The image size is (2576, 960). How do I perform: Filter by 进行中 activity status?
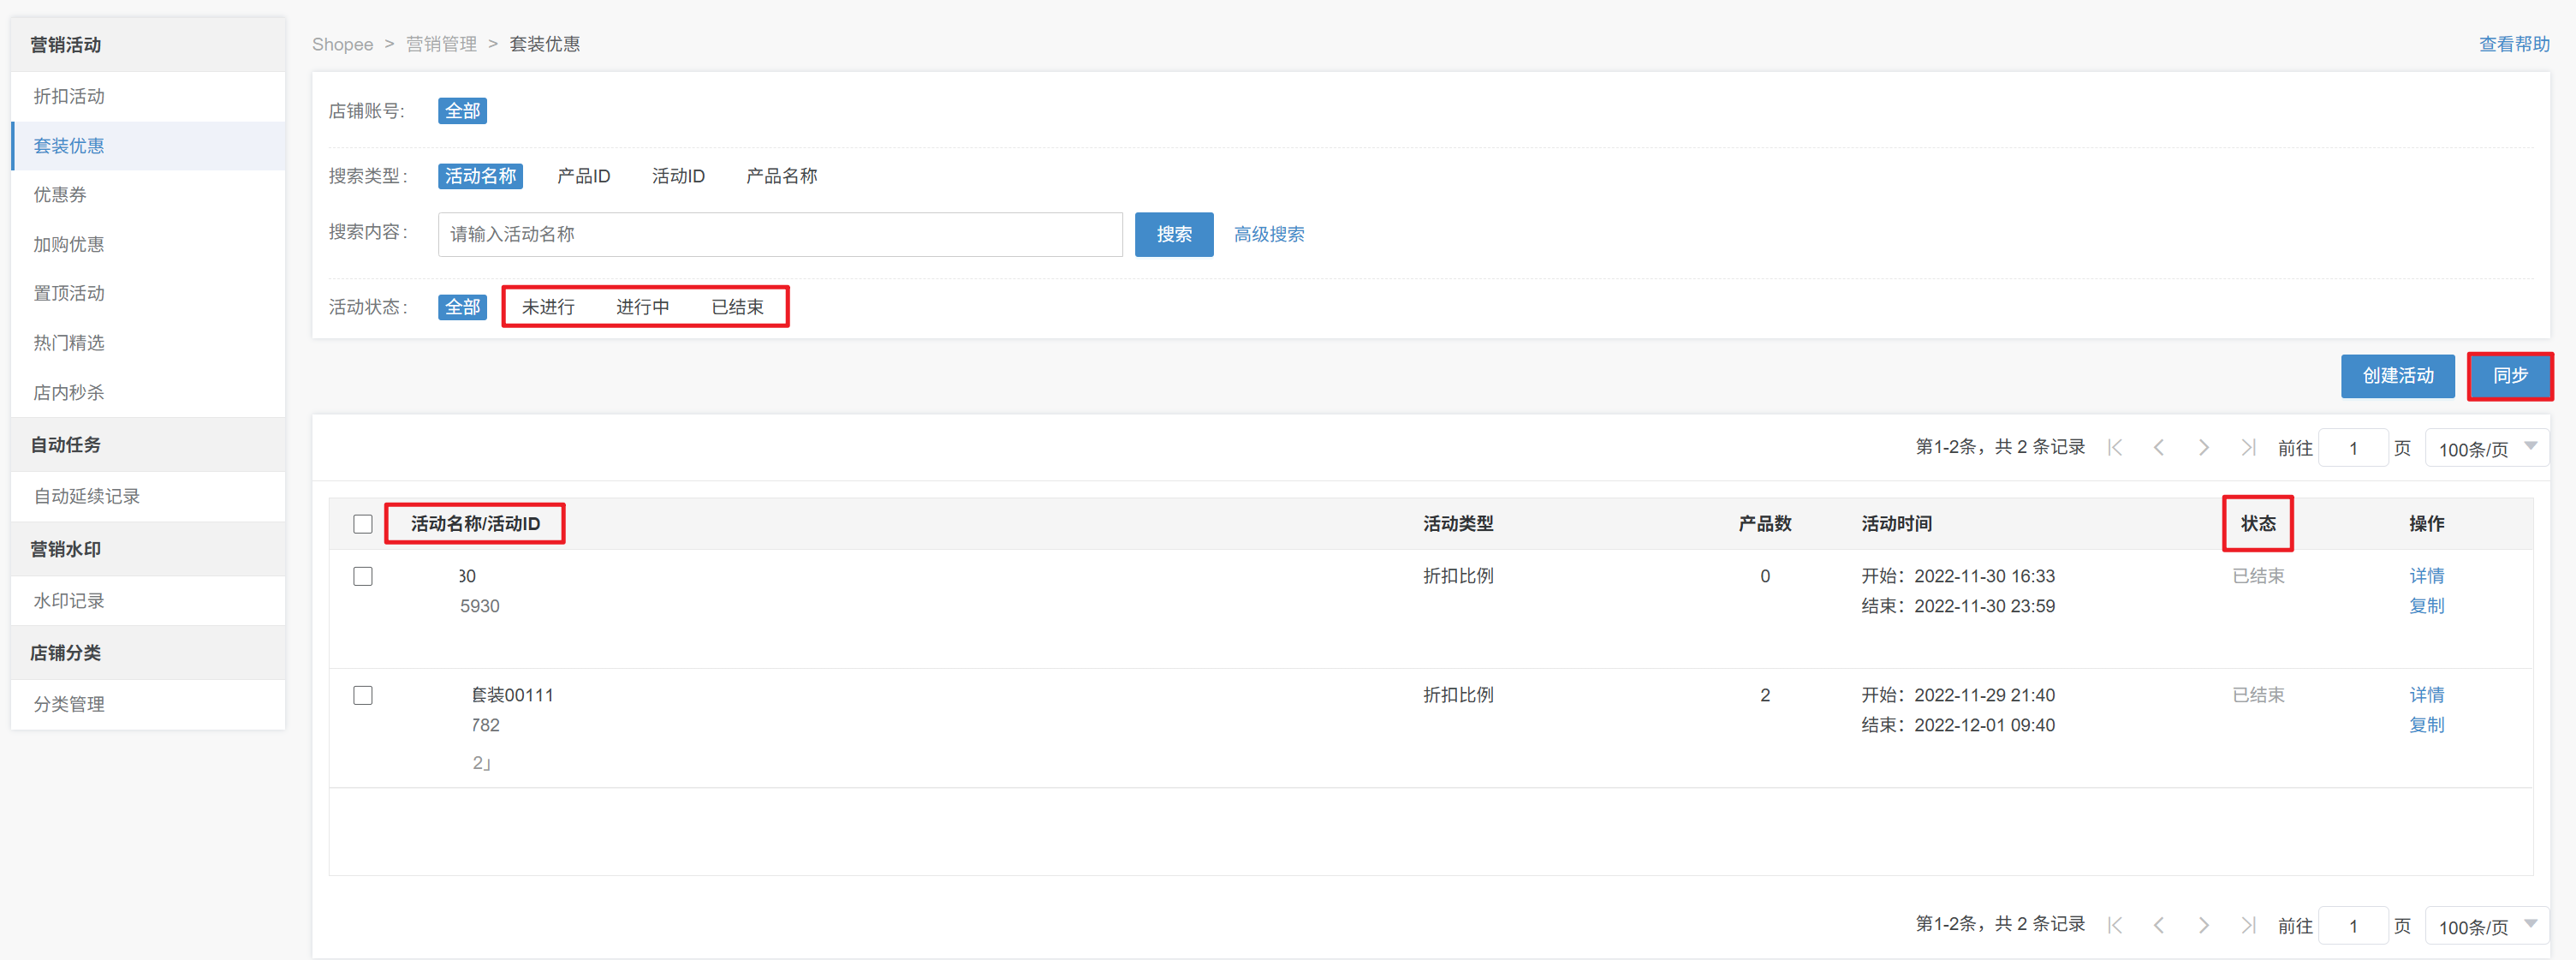[x=642, y=307]
